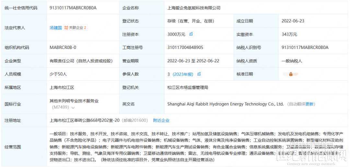The height and width of the screenshot is (167, 350).
Task: Click company name 上海爱企兔氢能科技有限公司
Action: (194, 8)
